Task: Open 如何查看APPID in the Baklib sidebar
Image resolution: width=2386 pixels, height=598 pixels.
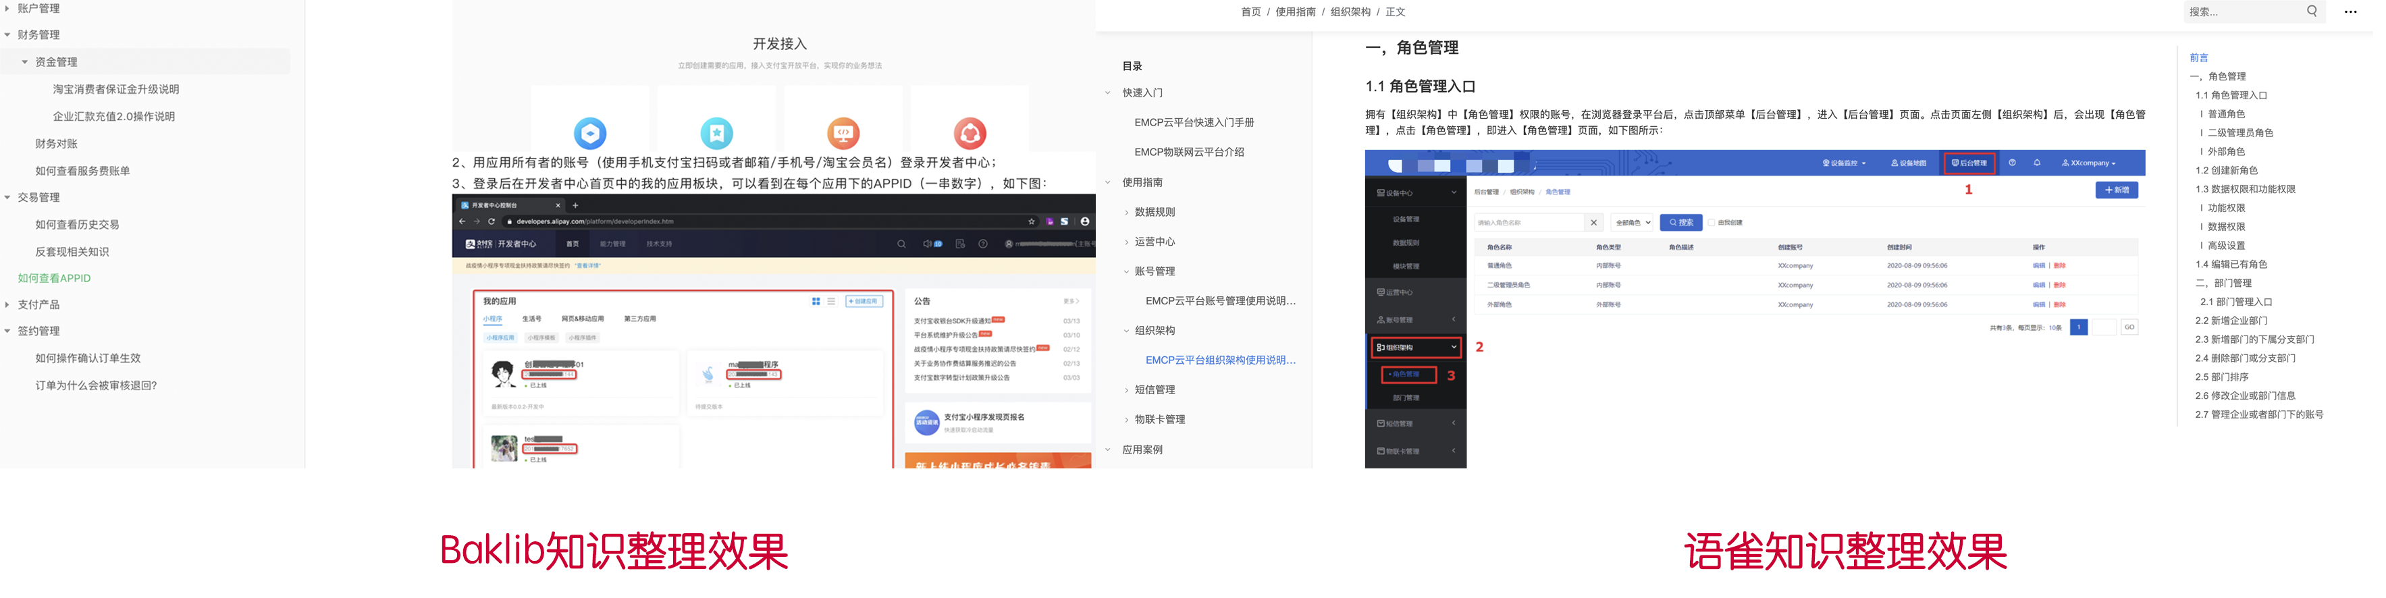Action: click(55, 279)
